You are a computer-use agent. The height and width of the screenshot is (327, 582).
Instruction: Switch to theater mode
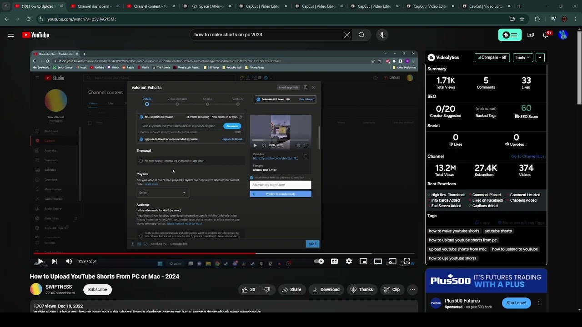point(378,261)
